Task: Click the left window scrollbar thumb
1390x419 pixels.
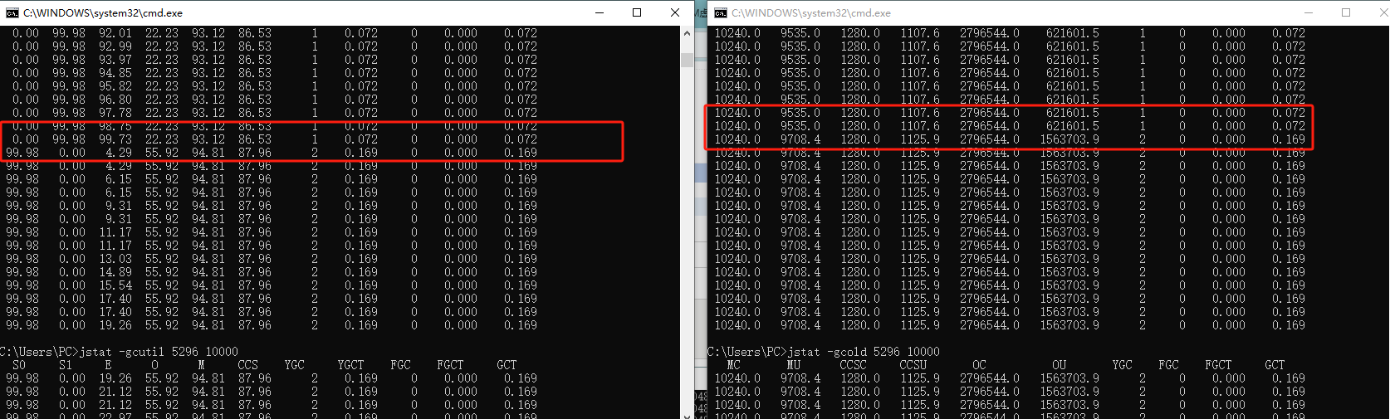Action: pos(687,60)
